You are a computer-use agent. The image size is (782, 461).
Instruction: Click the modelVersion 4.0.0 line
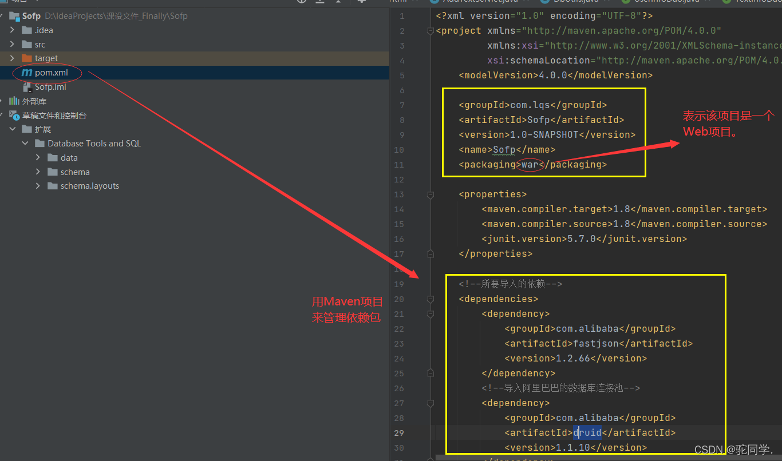555,75
